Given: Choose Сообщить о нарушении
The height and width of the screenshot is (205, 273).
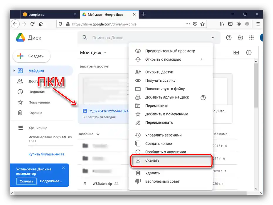Looking at the screenshot, I should pyautogui.click(x=171, y=152).
